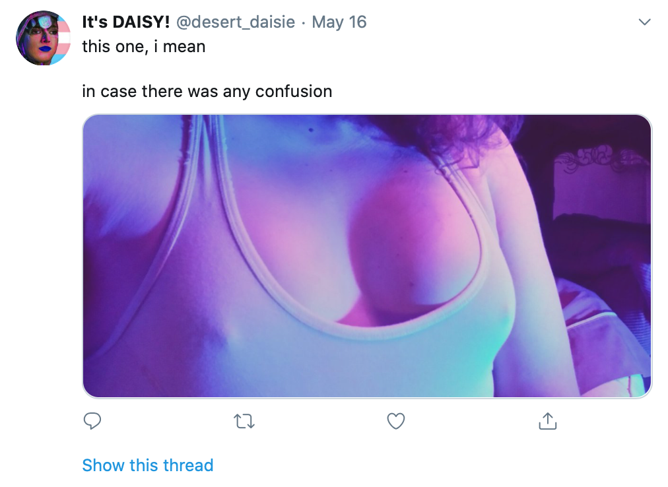Open the attached tweet photo
Image resolution: width=668 pixels, height=487 pixels.
[x=367, y=256]
